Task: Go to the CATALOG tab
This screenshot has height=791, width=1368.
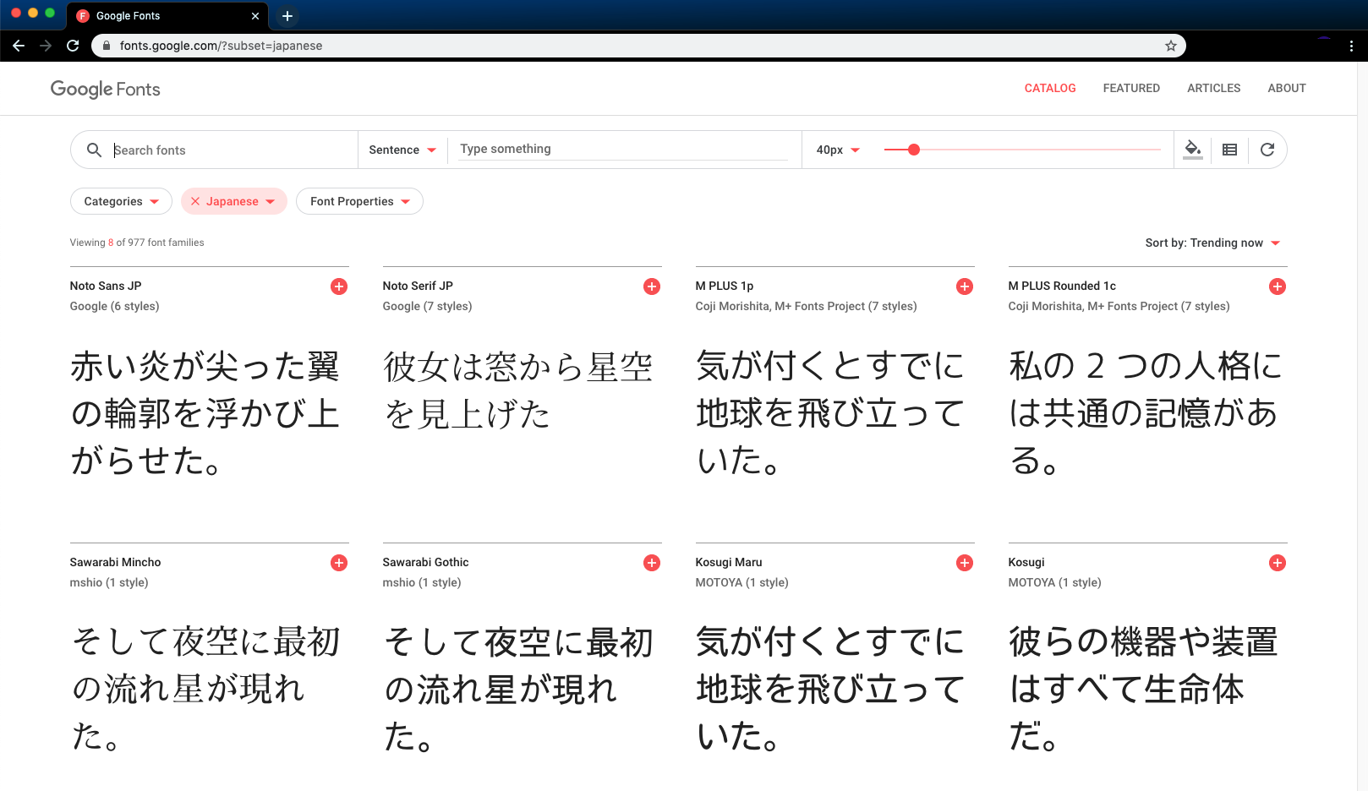Action: [1050, 88]
